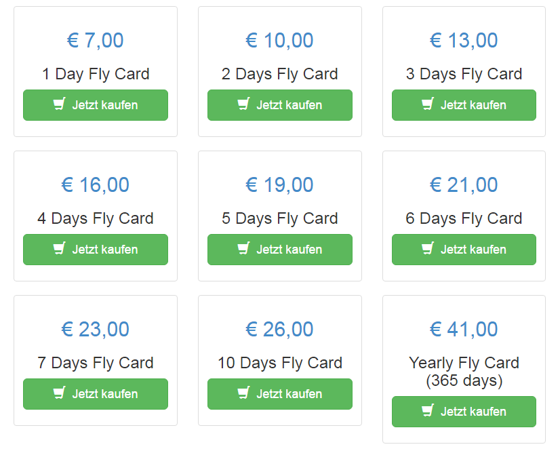Click the "Yearly Fly Card (365 days)" label
Viewport: 560px width, 451px height.
464,370
